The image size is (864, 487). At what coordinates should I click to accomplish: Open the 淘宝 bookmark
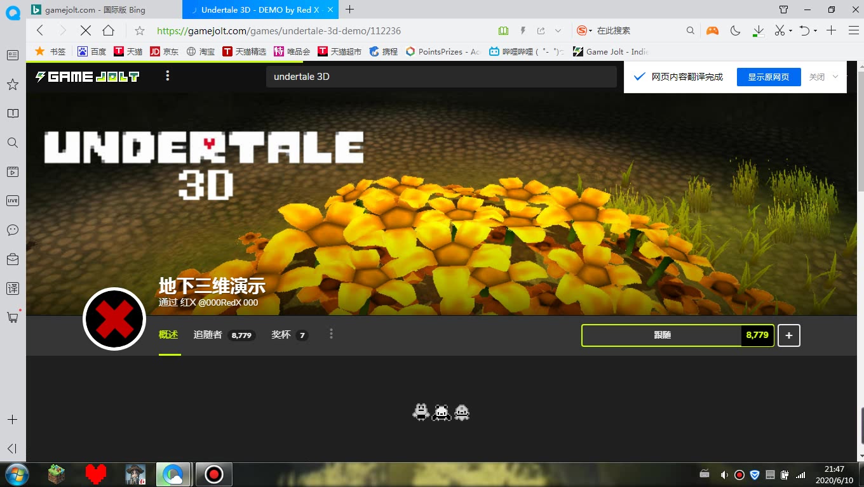pyautogui.click(x=201, y=51)
